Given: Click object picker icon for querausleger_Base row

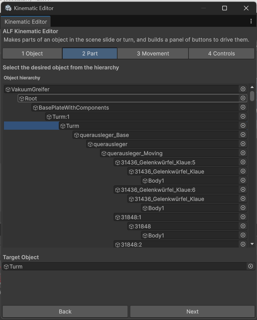Looking at the screenshot, I should 243,135.
